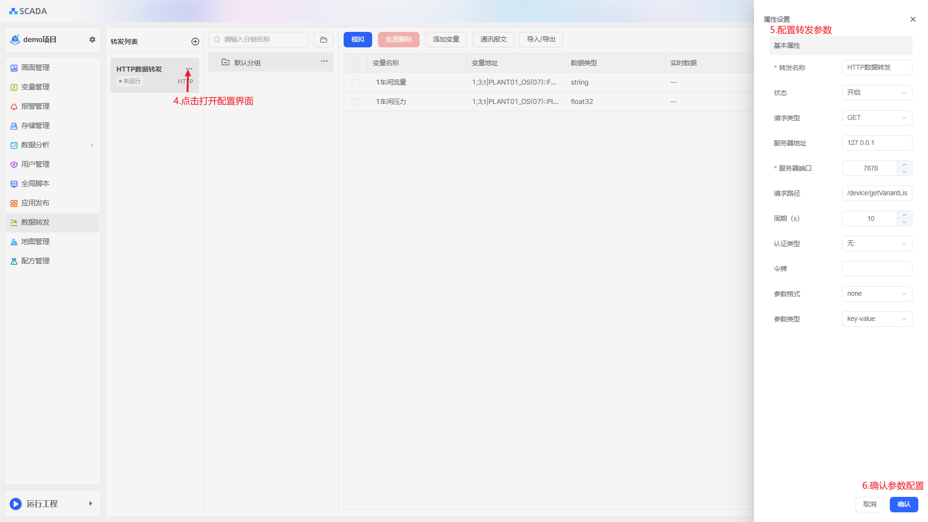Open the 认证类型 dropdown
Viewport: 928px width, 522px height.
tap(877, 244)
